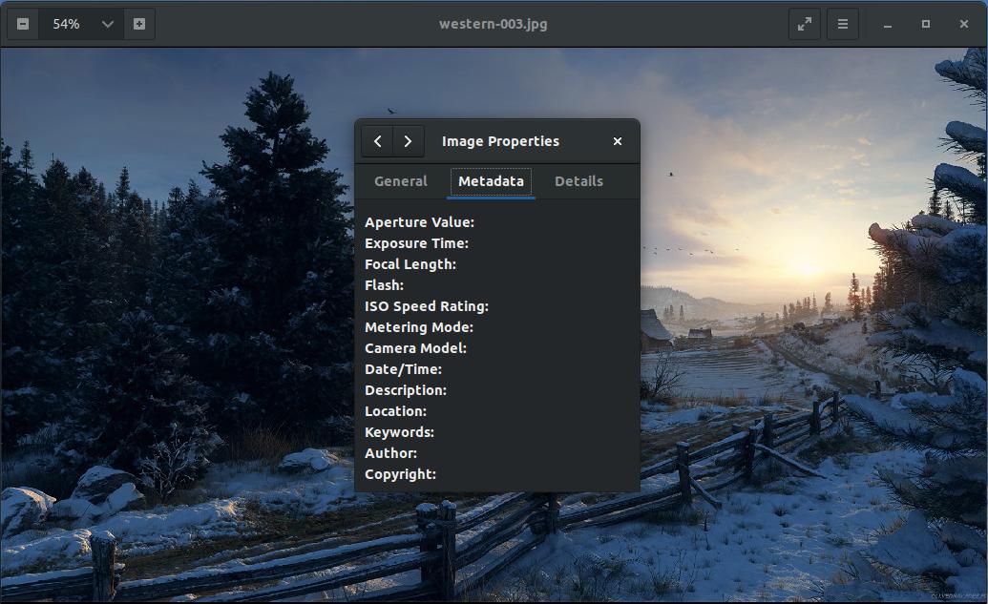Open the hamburger main menu

pos(843,24)
